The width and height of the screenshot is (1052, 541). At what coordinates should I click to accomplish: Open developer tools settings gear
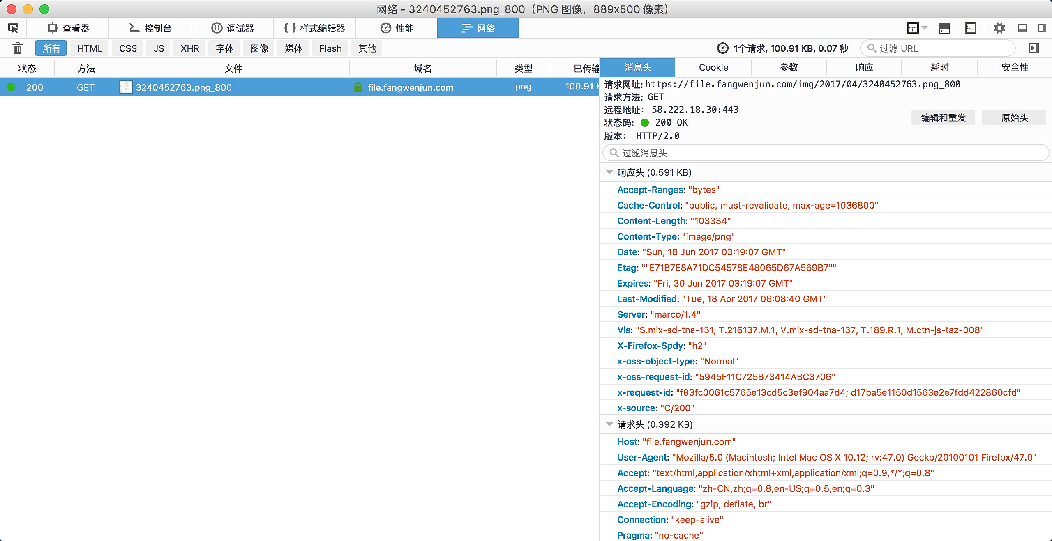click(999, 28)
